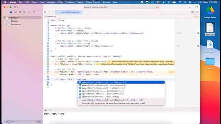Jump to the previous issue chevron
This screenshot has width=221, height=124.
coord(194,17)
